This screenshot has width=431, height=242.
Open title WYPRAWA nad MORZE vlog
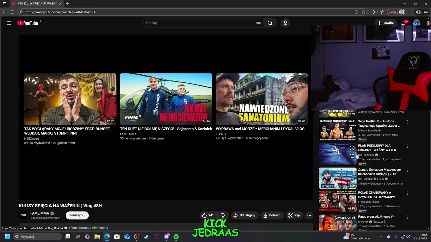[x=260, y=129]
